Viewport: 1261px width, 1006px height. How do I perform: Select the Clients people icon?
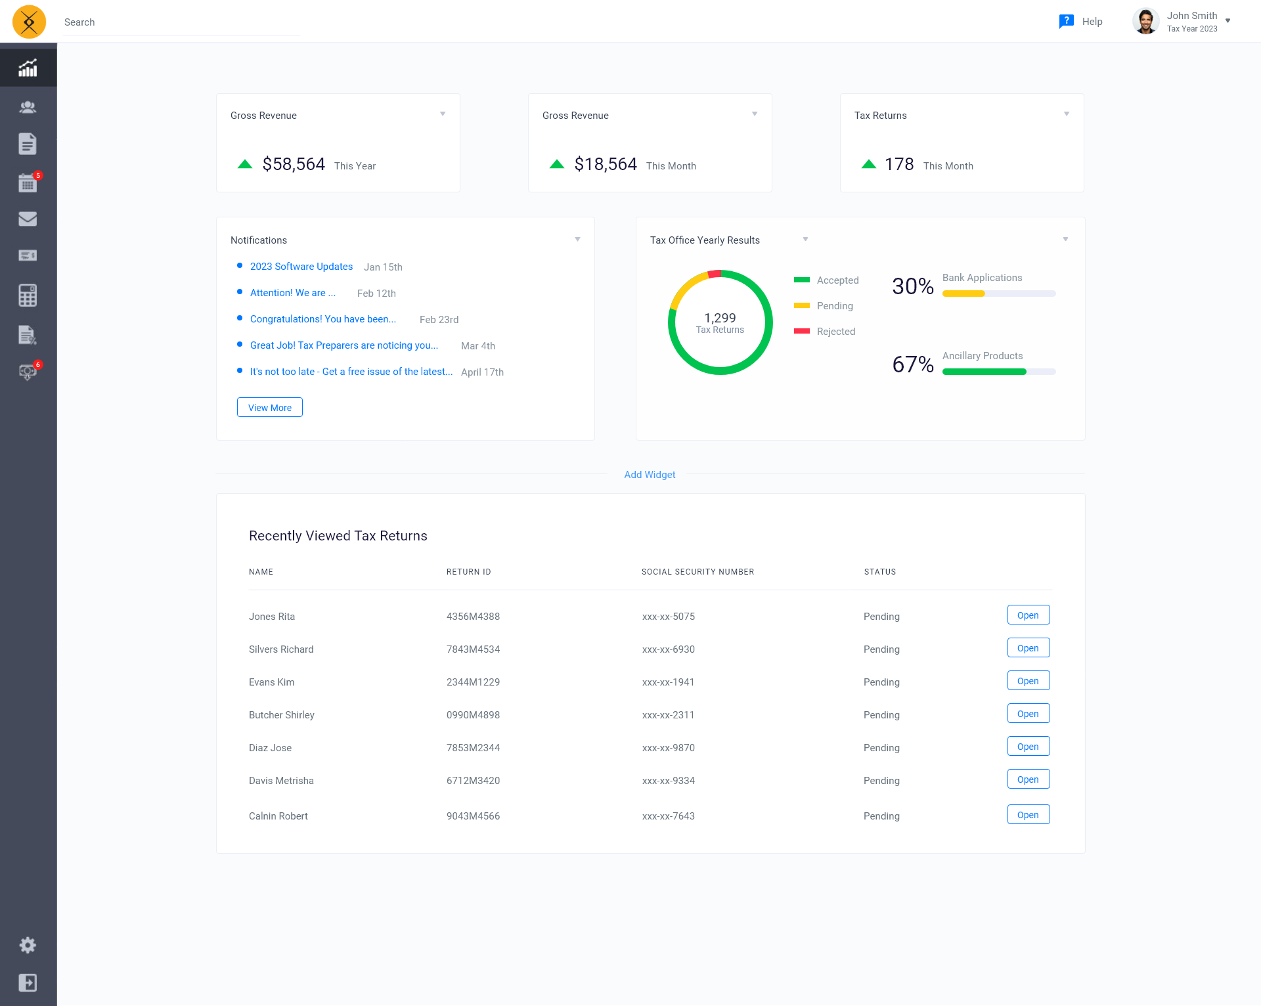28,106
